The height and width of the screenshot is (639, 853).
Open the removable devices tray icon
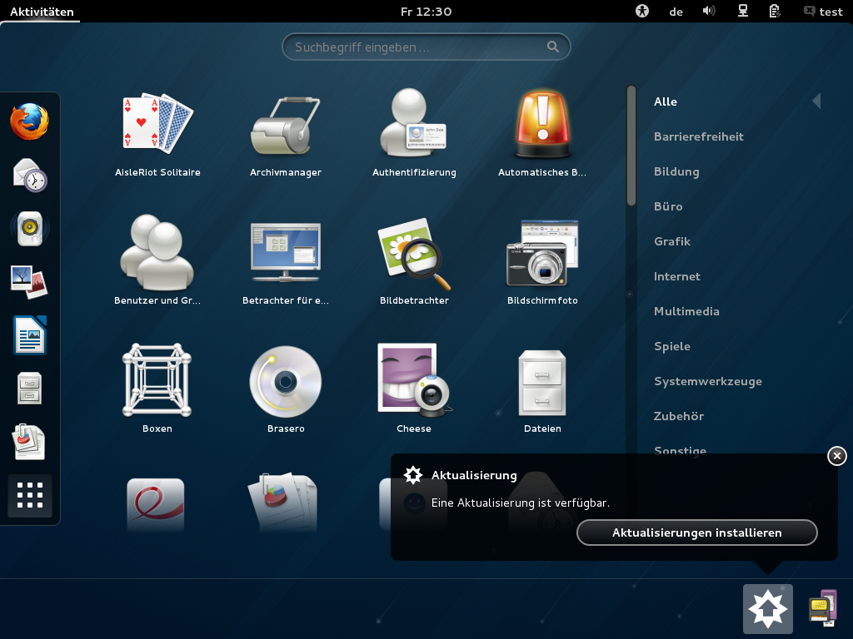click(822, 608)
